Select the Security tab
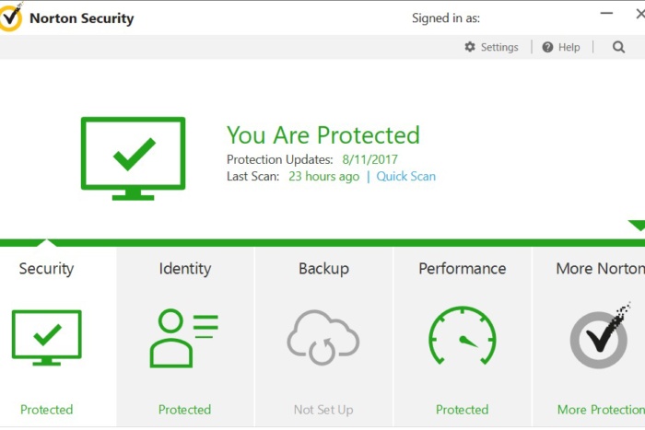 tap(46, 269)
